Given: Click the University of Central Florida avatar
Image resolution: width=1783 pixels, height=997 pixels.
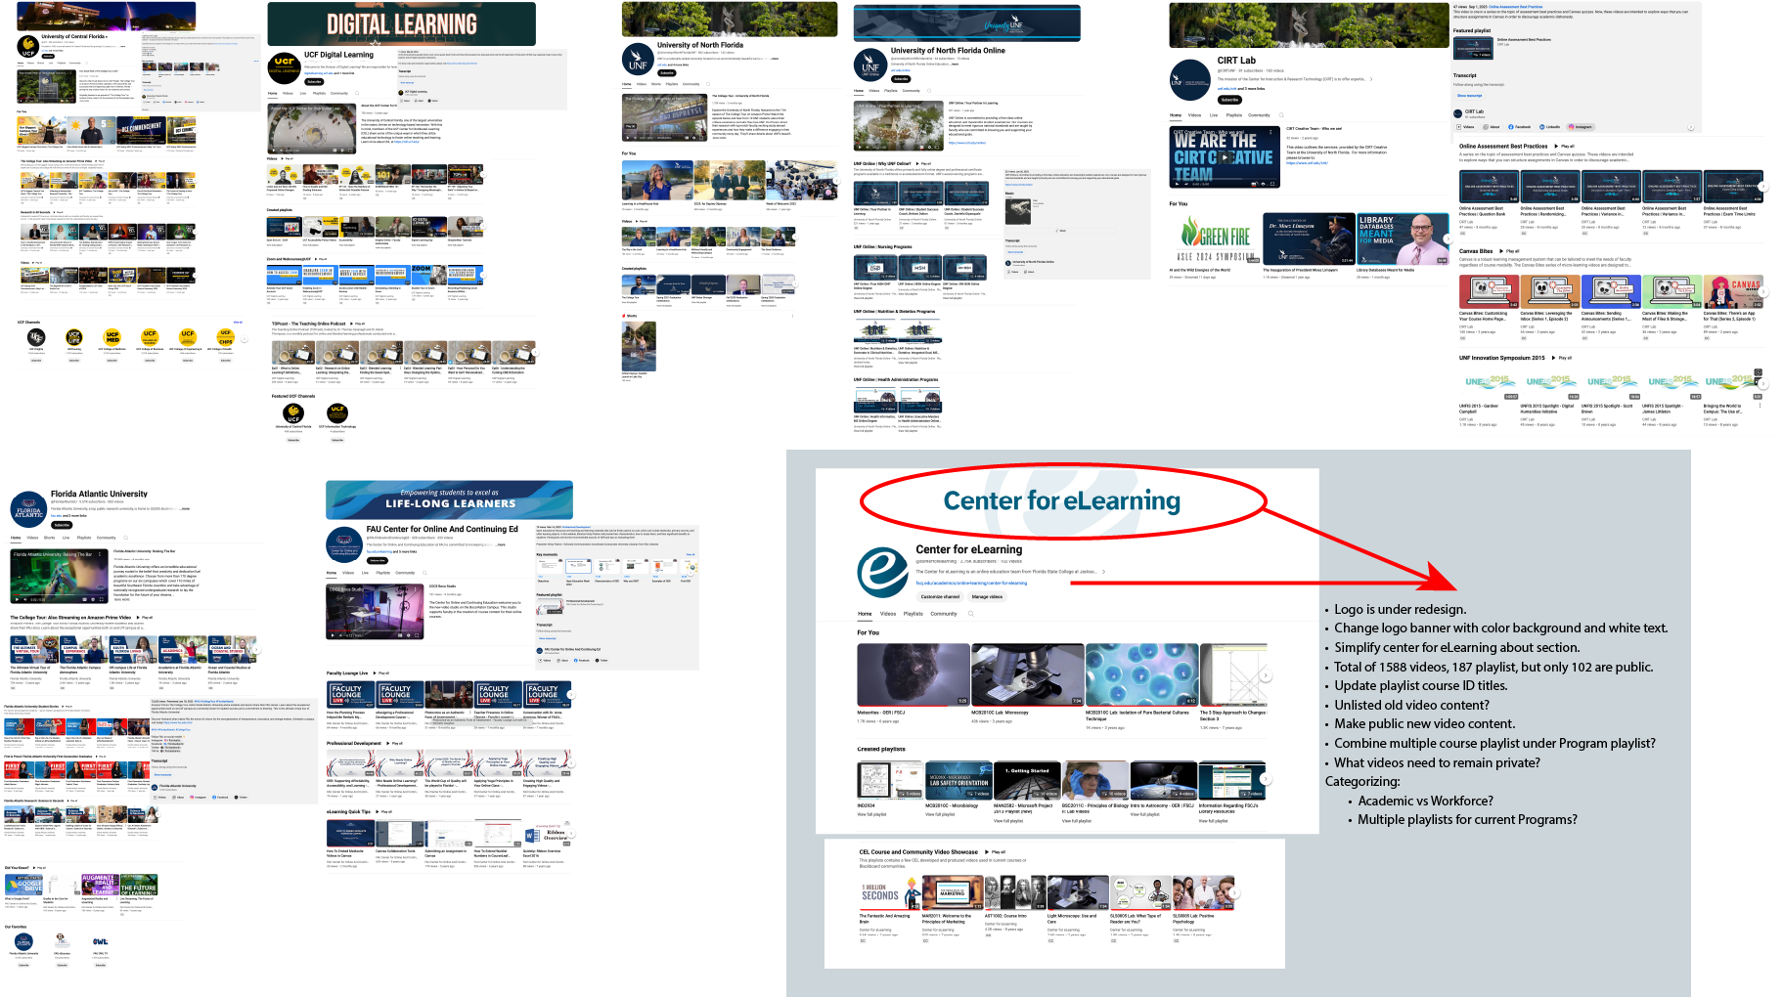Looking at the screenshot, I should click(x=28, y=47).
